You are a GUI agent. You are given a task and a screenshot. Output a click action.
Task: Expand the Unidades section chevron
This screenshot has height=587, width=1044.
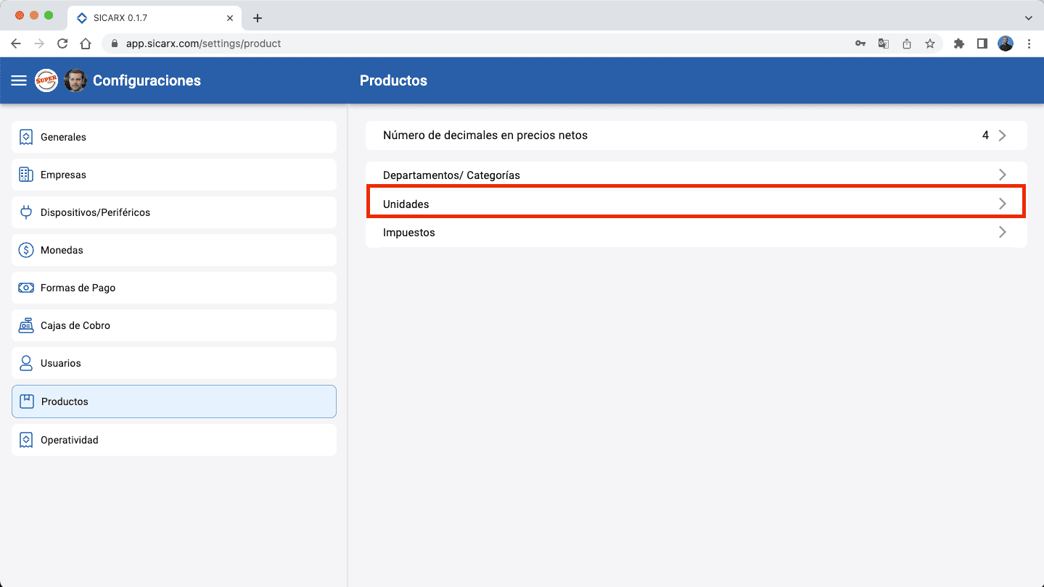pyautogui.click(x=1003, y=203)
